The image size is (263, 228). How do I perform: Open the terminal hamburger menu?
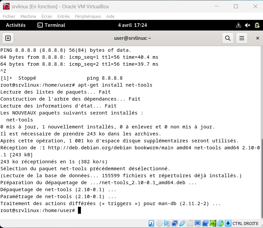coord(242,38)
